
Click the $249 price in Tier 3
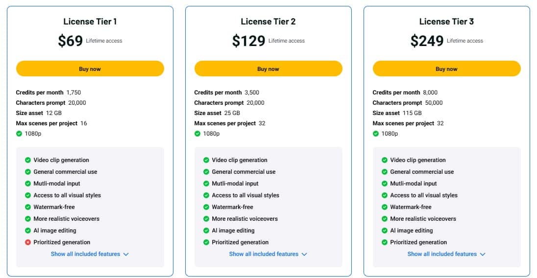click(x=427, y=41)
